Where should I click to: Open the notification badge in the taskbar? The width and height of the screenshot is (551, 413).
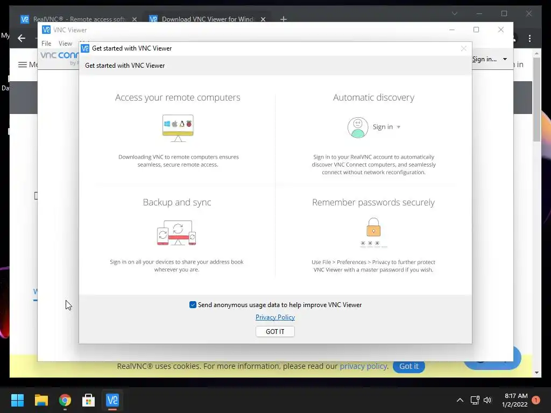(x=536, y=400)
